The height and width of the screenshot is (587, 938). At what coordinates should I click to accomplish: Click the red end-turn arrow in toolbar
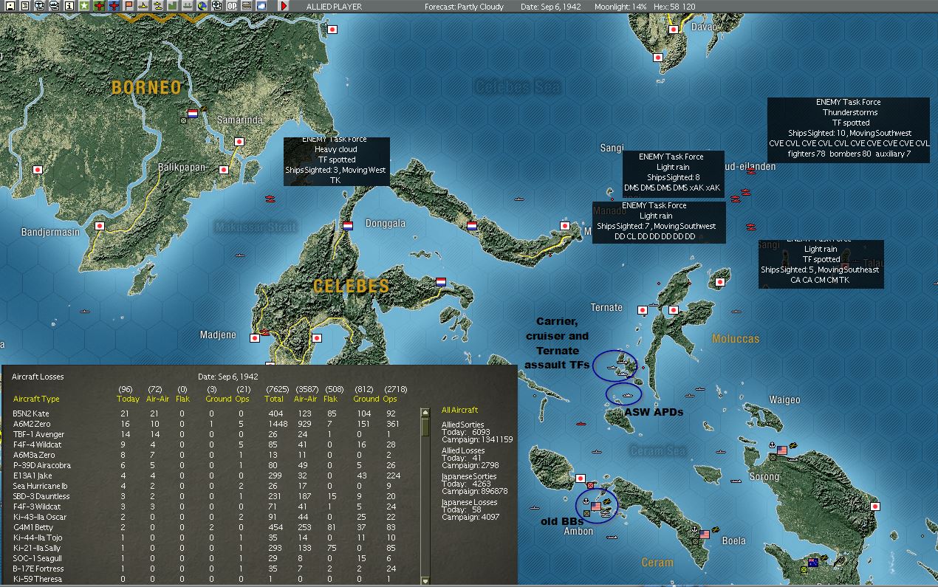coord(284,6)
